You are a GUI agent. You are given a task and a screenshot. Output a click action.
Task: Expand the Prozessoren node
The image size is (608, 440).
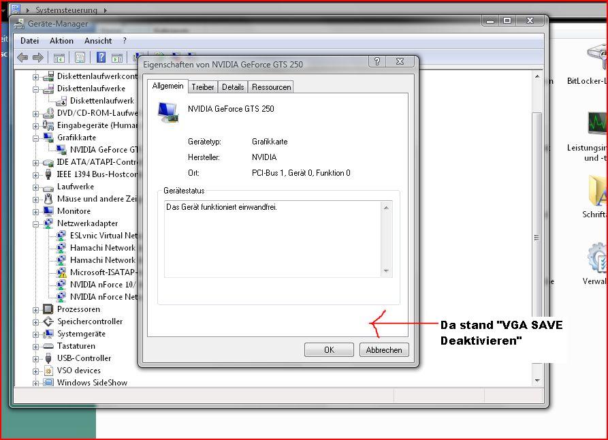point(35,310)
